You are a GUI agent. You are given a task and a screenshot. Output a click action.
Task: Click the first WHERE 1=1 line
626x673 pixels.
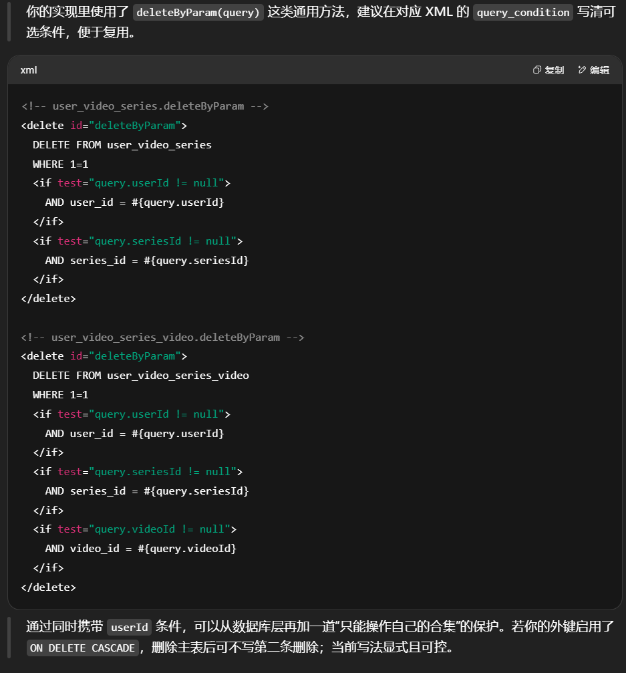click(60, 164)
